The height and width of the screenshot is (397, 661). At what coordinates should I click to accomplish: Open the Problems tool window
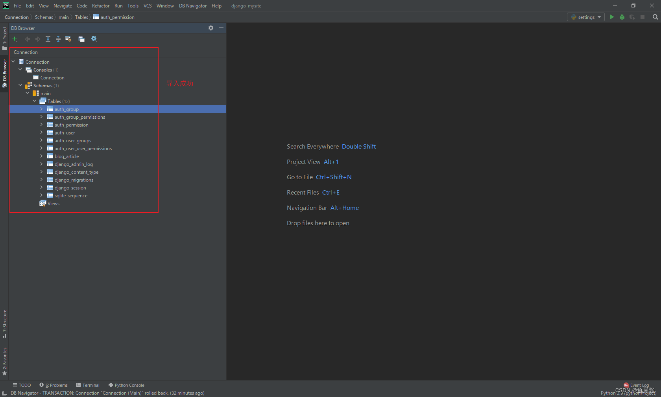pos(54,385)
